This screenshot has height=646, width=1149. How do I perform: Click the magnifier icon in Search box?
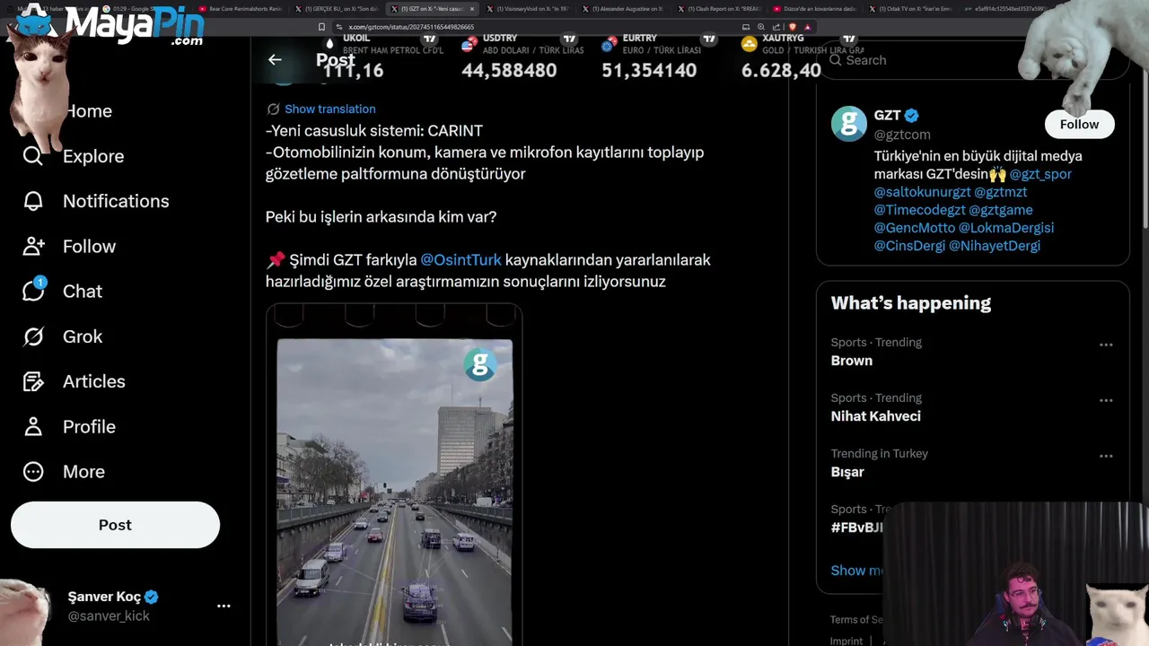click(835, 60)
